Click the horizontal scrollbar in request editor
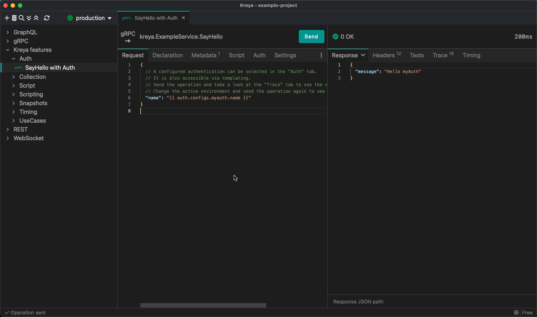This screenshot has height=317, width=537. pos(203,305)
